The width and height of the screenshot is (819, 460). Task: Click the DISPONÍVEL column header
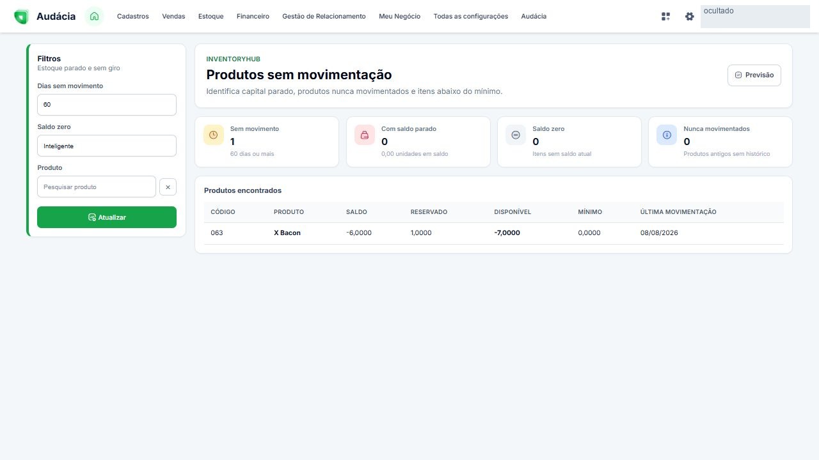coord(513,212)
